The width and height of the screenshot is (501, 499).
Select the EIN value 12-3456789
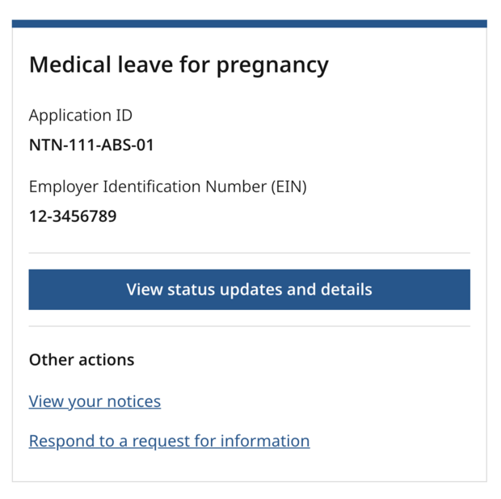[x=73, y=216]
